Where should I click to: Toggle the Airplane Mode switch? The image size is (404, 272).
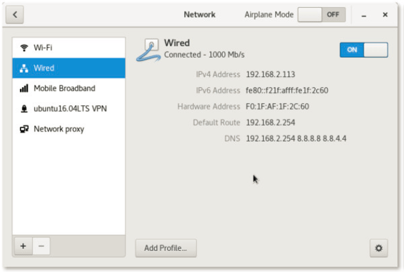[x=321, y=14]
